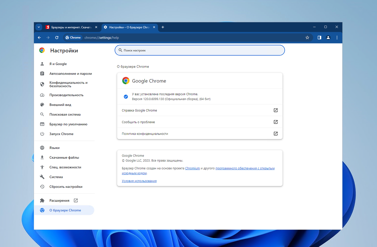Click the window icon for Браузер по умолчанию
This screenshot has width=377, height=247.
[x=42, y=124]
